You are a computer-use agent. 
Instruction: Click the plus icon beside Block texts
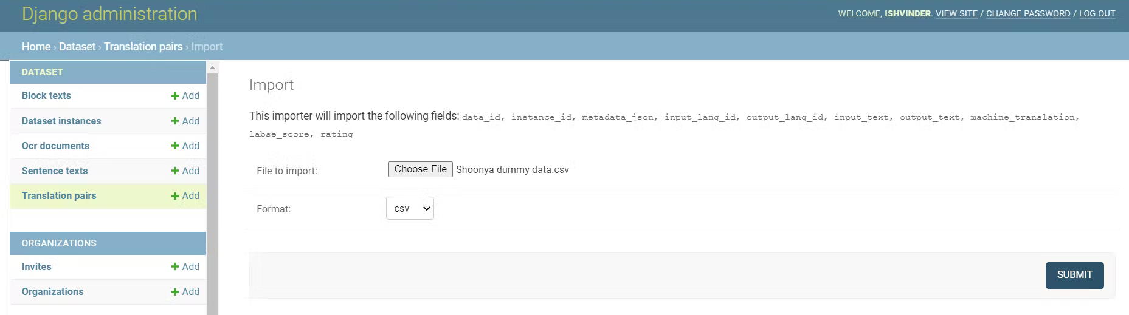pyautogui.click(x=175, y=96)
